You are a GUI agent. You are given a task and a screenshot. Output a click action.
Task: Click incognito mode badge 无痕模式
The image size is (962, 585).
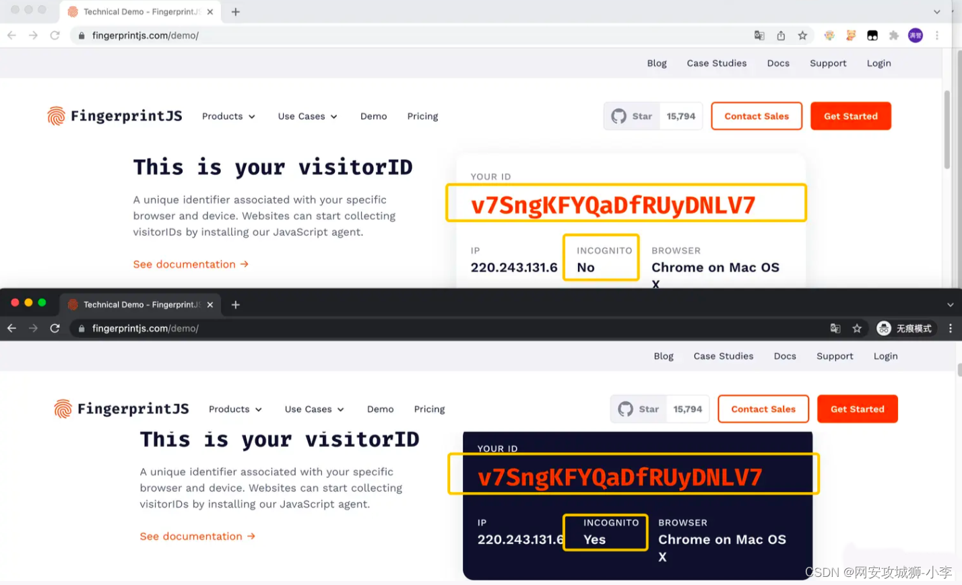(x=905, y=329)
